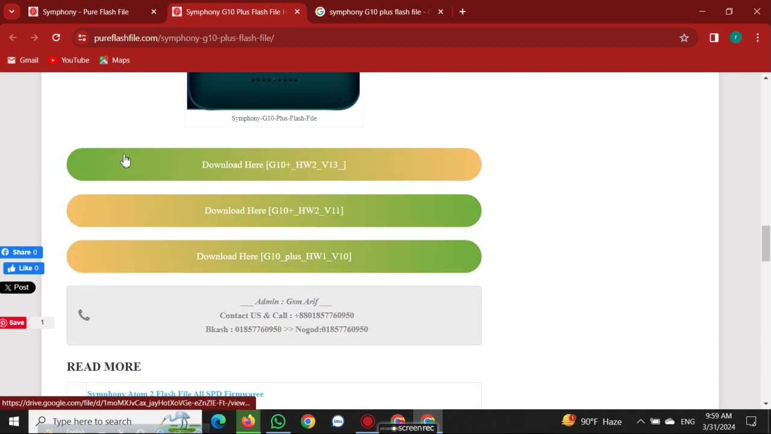Image resolution: width=771 pixels, height=434 pixels.
Task: Open site information icon in address bar
Action: point(82,37)
